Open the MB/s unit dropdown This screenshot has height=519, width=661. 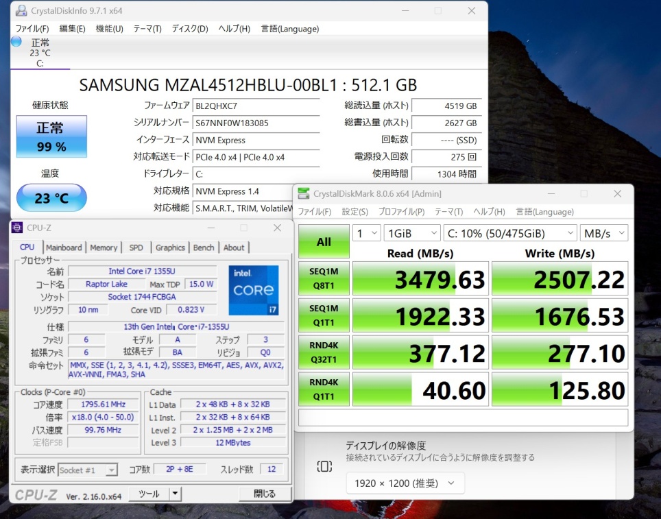tap(603, 233)
